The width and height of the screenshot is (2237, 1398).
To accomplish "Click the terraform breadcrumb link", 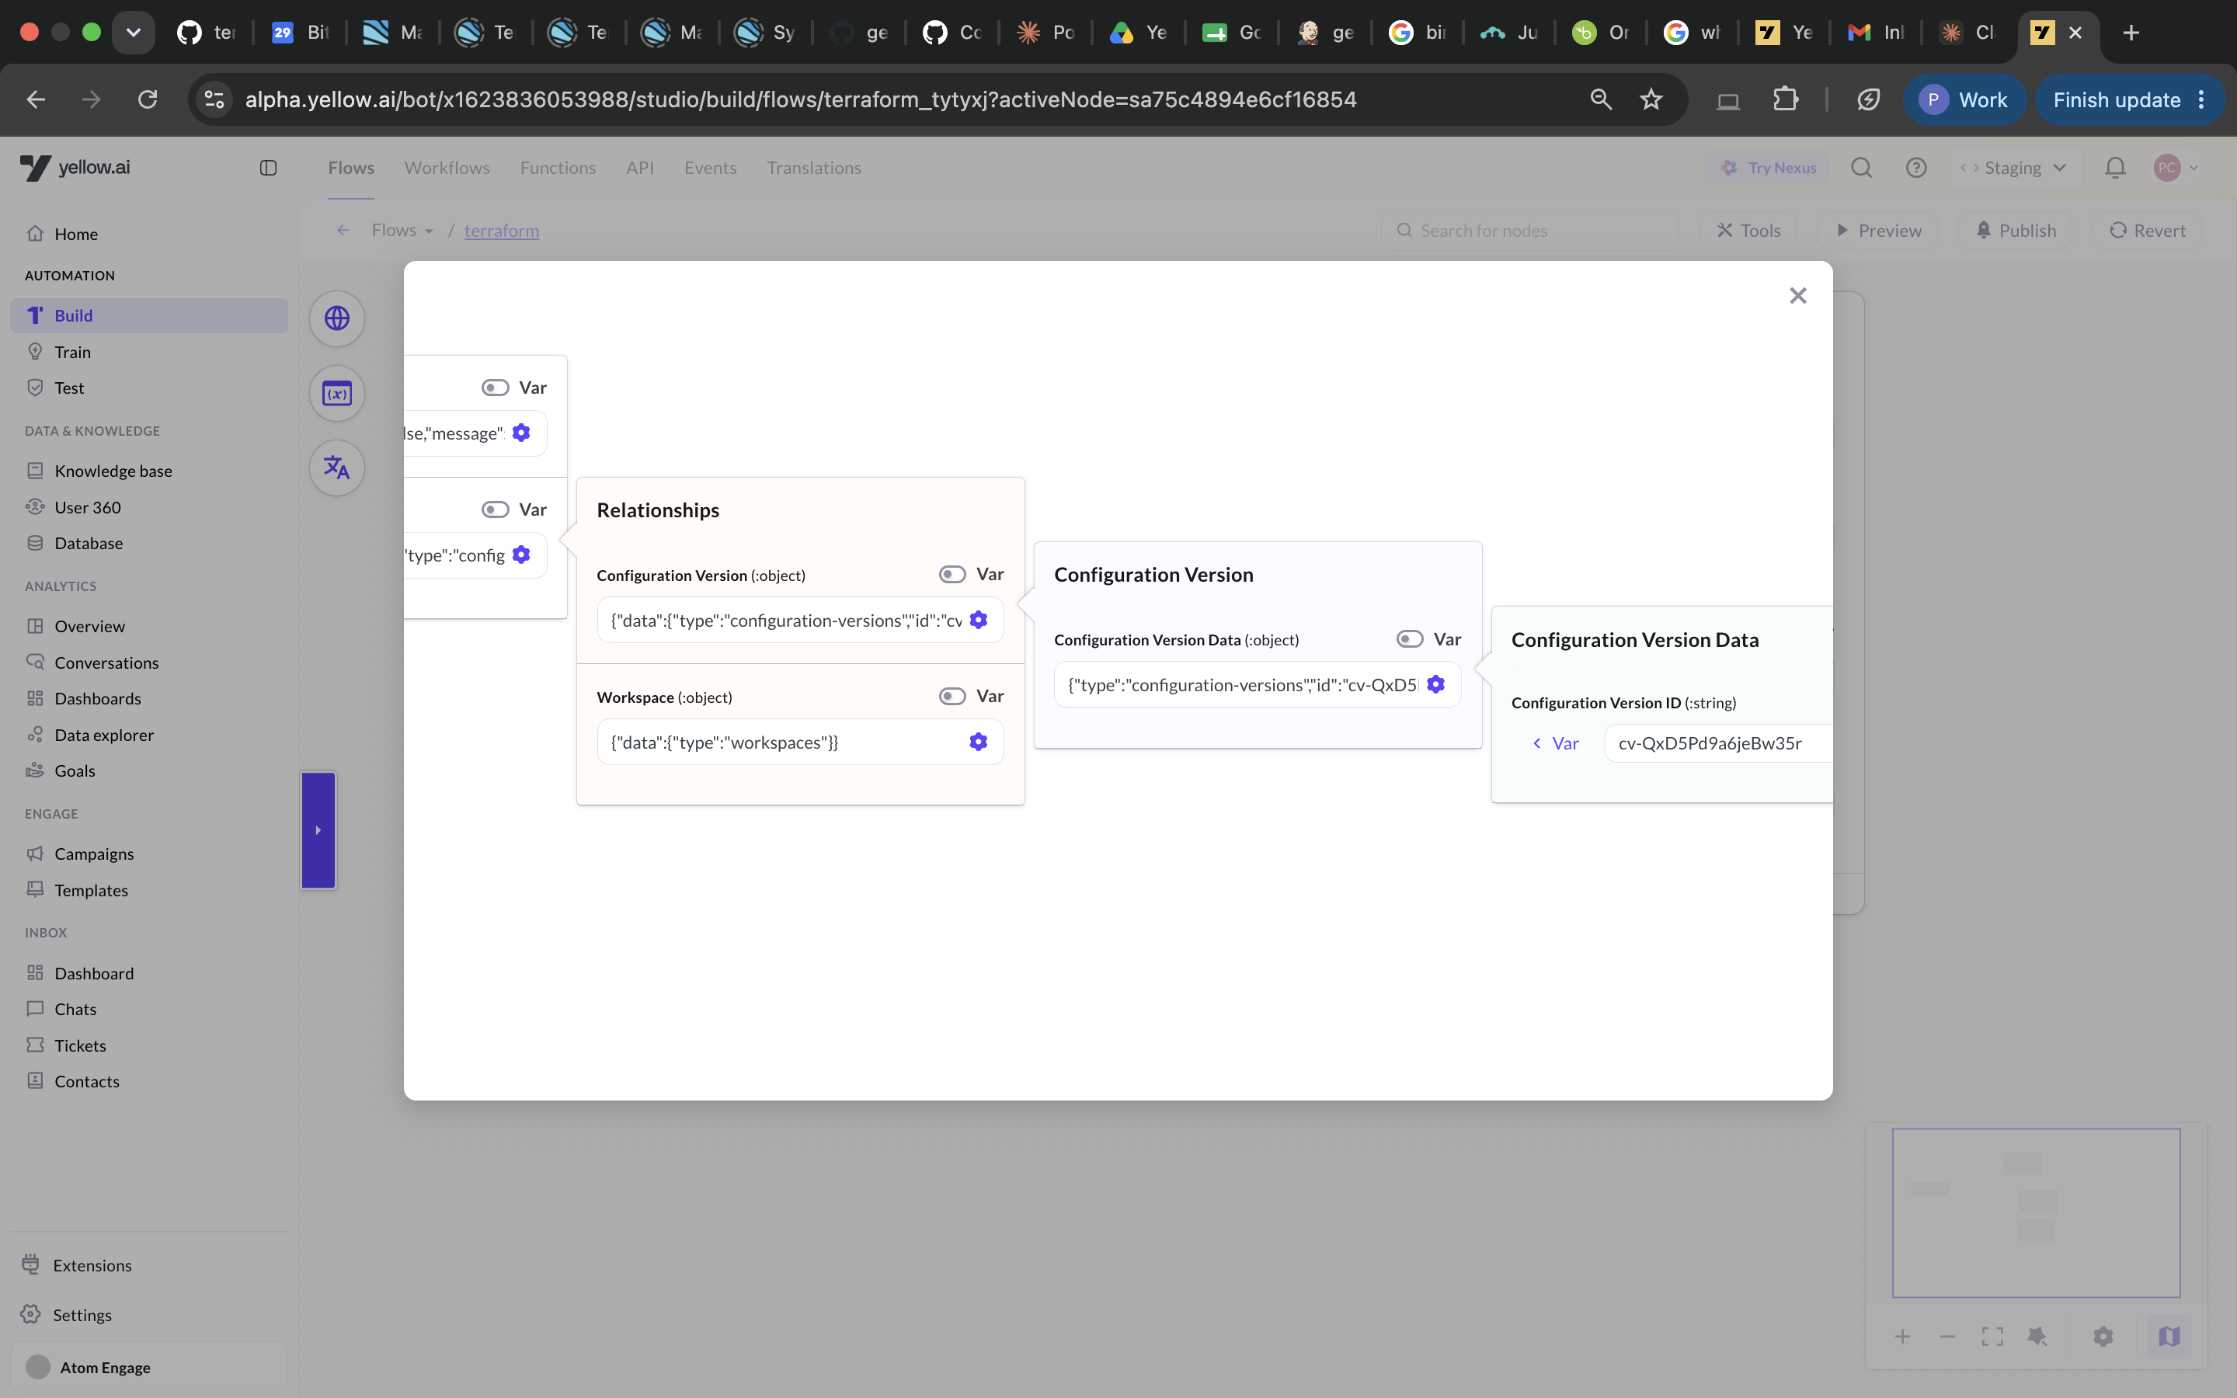I will tap(501, 230).
